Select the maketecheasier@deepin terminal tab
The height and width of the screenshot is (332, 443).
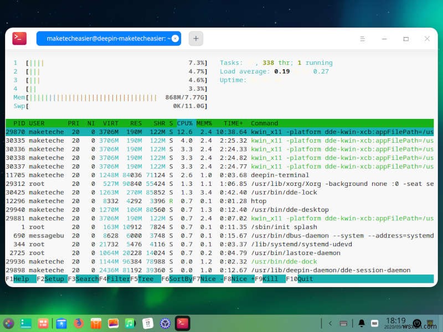click(x=106, y=38)
